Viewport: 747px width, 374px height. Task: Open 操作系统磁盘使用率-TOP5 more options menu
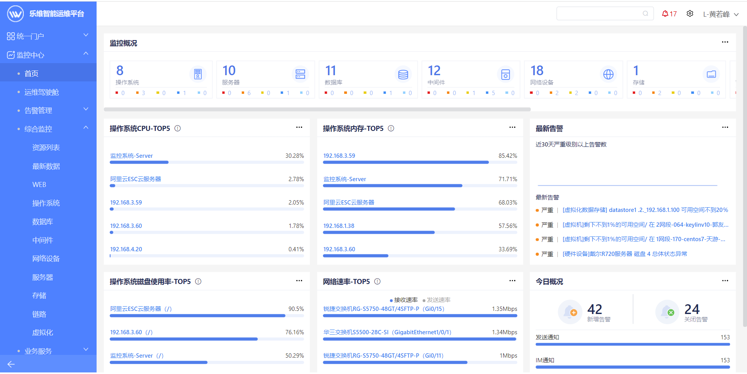tap(299, 280)
